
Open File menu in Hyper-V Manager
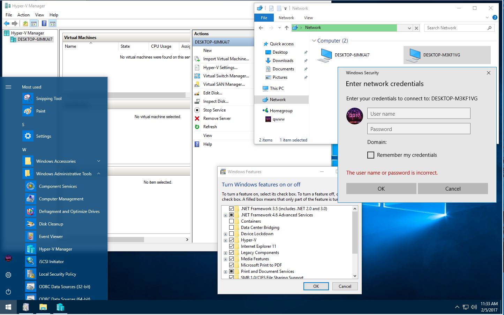point(9,15)
